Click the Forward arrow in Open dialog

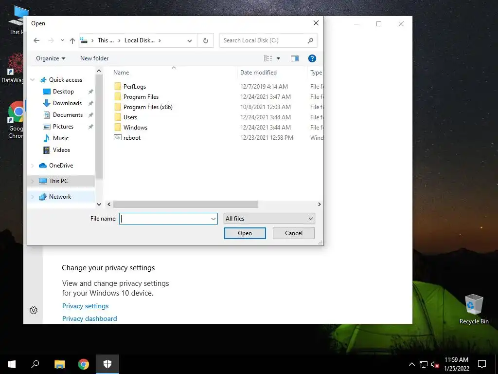pos(51,40)
